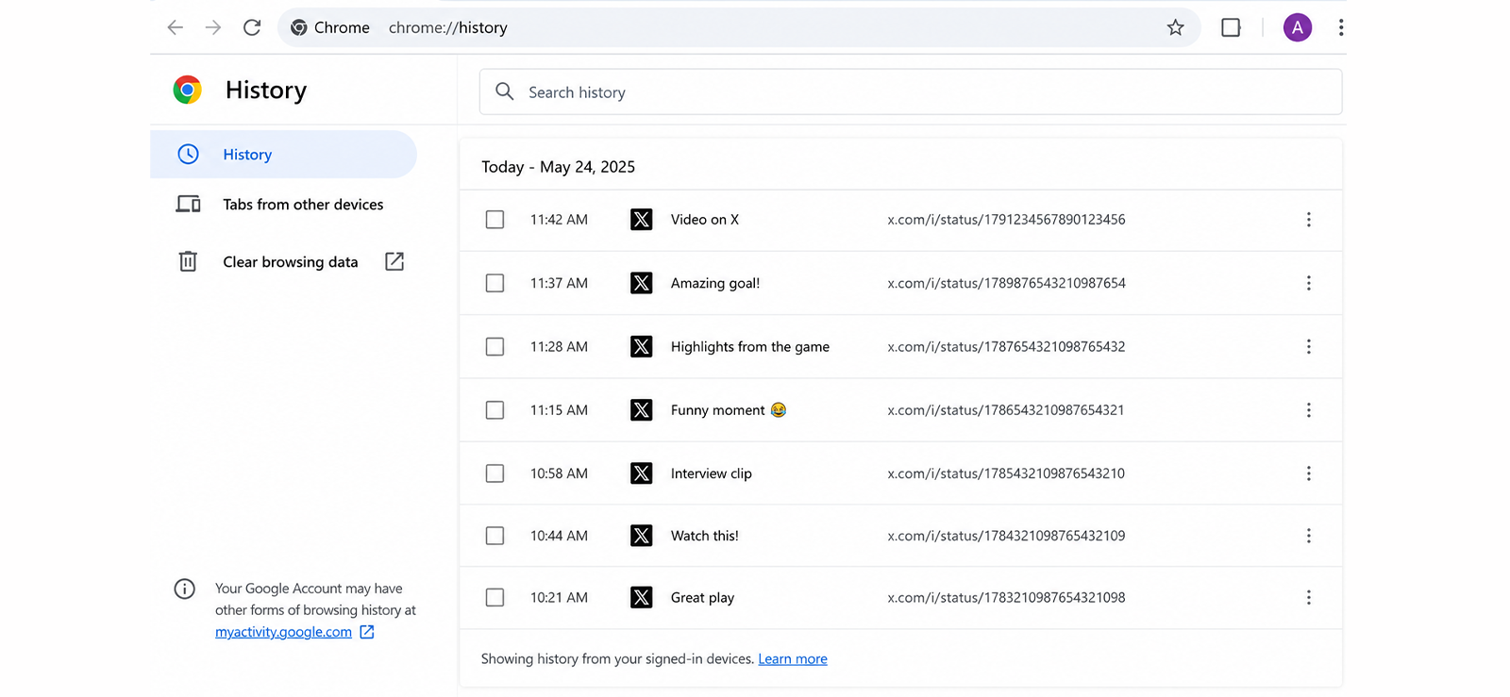Open more actions for Highlights from the game
Image resolution: width=1510 pixels, height=697 pixels.
(1308, 346)
